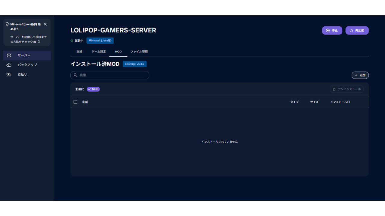Open 支払い in the sidebar
Image resolution: width=385 pixels, height=216 pixels.
[27, 74]
